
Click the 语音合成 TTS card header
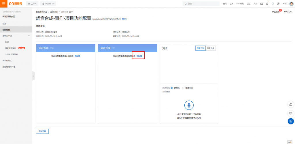128,48
